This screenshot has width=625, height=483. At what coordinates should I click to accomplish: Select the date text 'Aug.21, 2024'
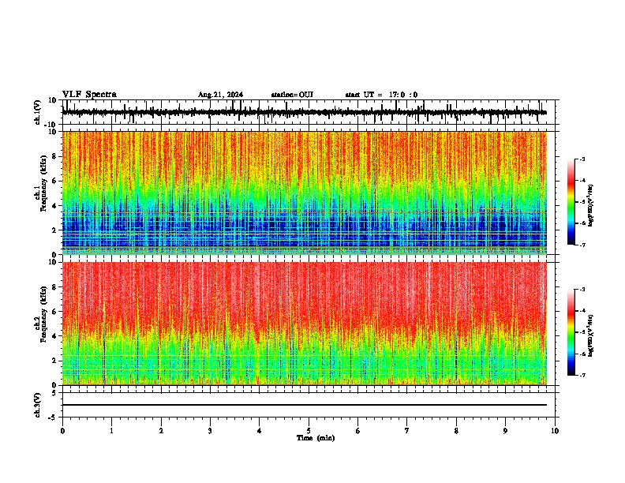coord(220,95)
